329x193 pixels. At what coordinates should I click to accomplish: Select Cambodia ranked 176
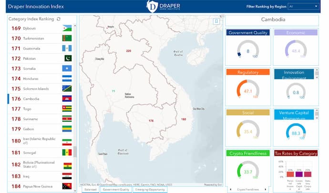point(41,99)
